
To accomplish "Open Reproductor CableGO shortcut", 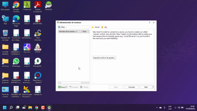I will coord(38,78).
